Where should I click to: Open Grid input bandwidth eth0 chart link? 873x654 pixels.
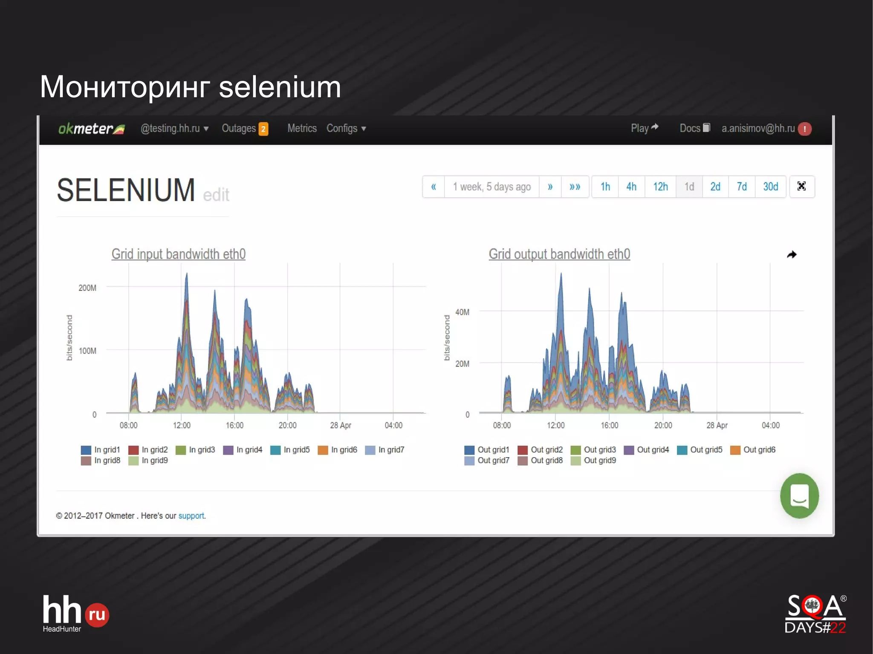pyautogui.click(x=179, y=254)
